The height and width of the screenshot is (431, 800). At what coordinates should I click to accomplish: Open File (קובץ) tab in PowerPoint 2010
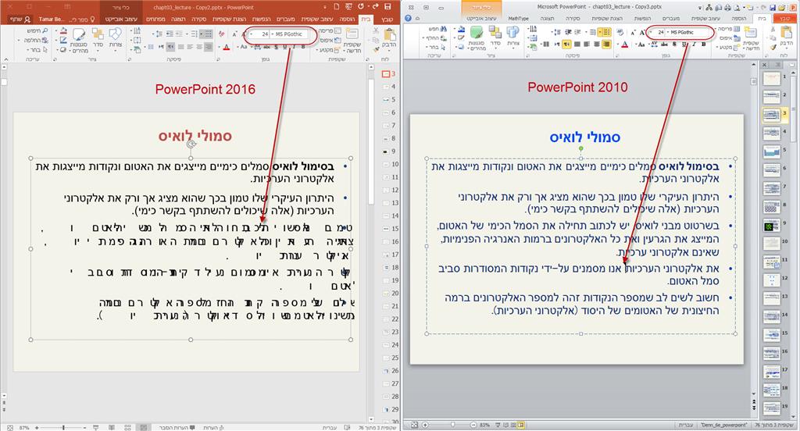784,19
